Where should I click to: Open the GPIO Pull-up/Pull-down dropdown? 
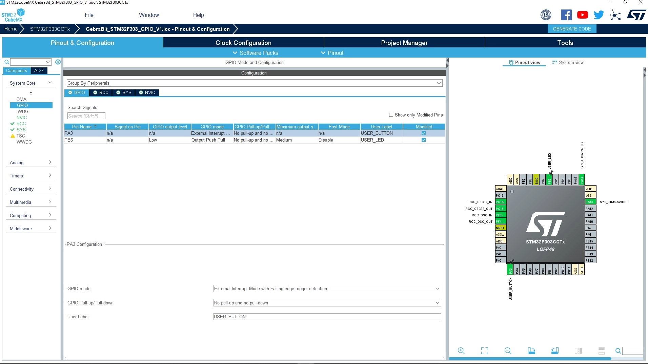(x=327, y=303)
